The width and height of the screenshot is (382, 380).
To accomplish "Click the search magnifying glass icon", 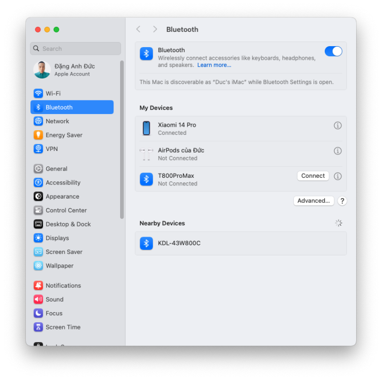I will click(x=36, y=49).
